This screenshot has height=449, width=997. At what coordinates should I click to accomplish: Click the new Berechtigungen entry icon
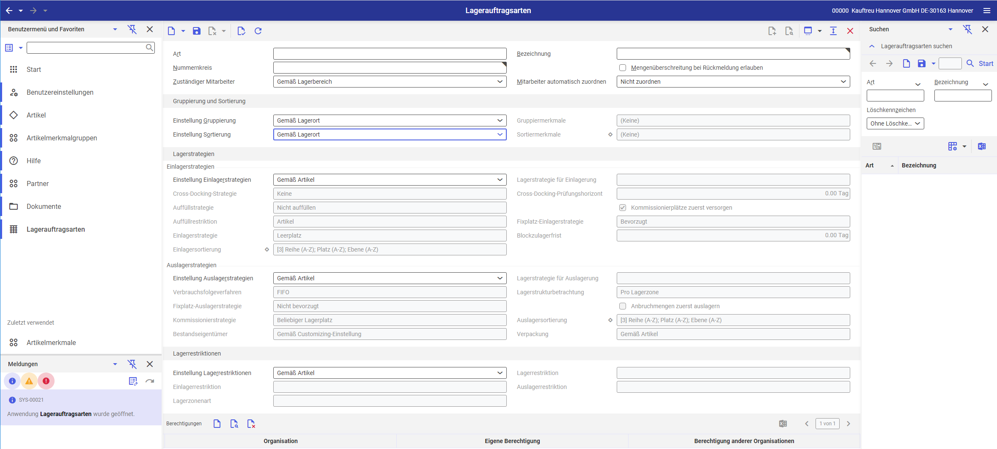(x=217, y=424)
